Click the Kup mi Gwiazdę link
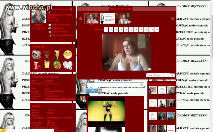 click(60, 31)
